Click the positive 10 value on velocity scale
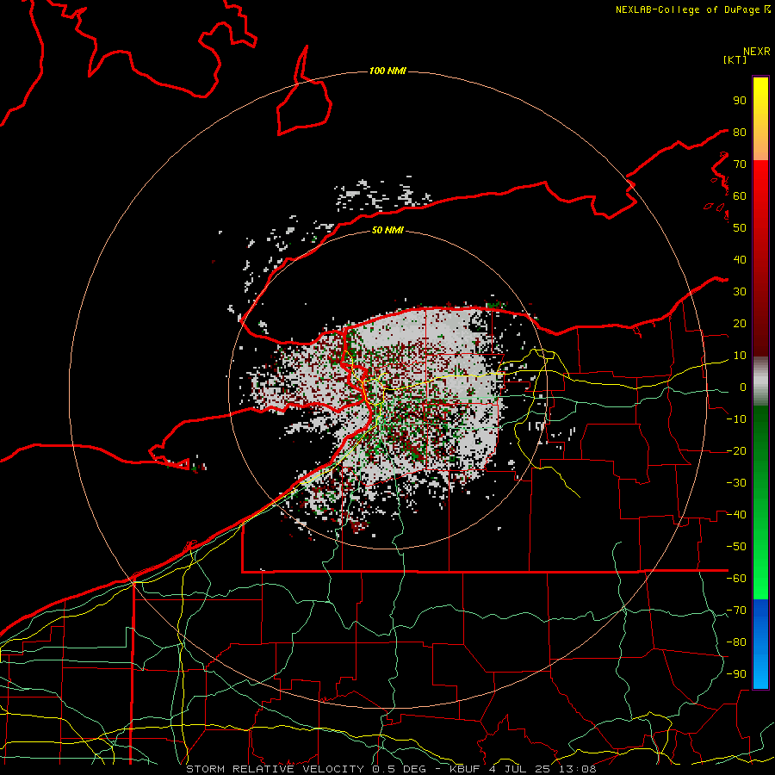The image size is (775, 775). pos(740,356)
